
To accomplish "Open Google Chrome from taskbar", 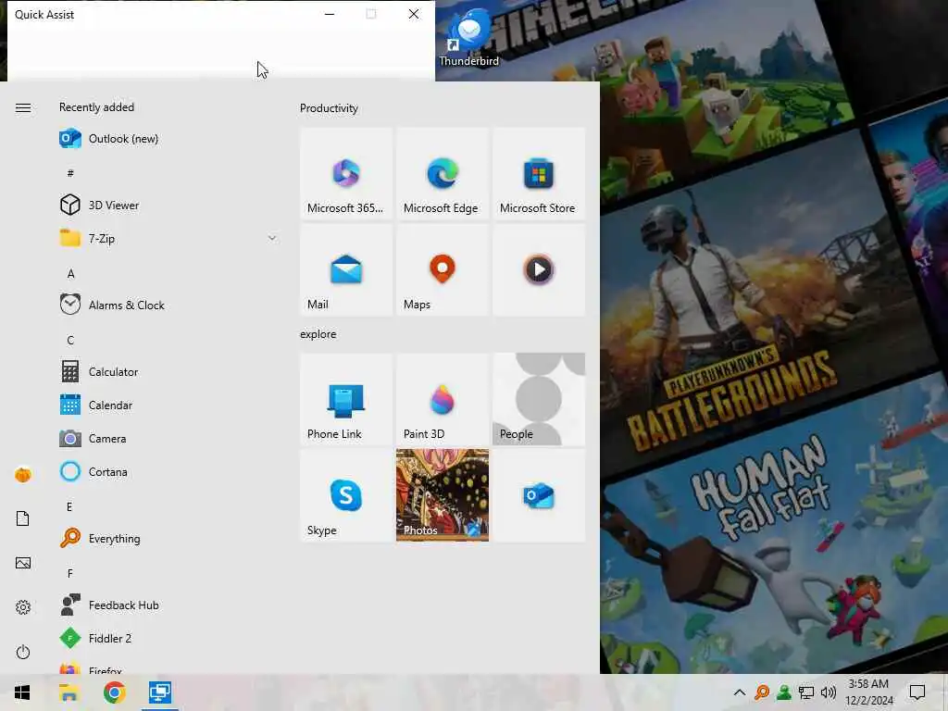I will tap(114, 692).
